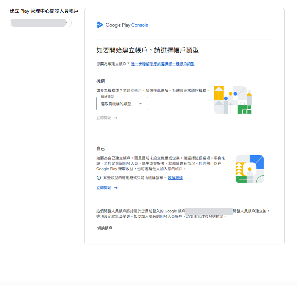Open the 瞭解詳情 link

coord(175,178)
